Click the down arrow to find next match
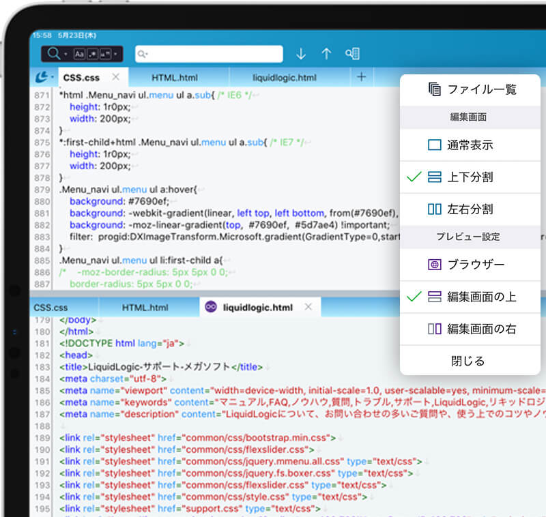 pos(301,53)
